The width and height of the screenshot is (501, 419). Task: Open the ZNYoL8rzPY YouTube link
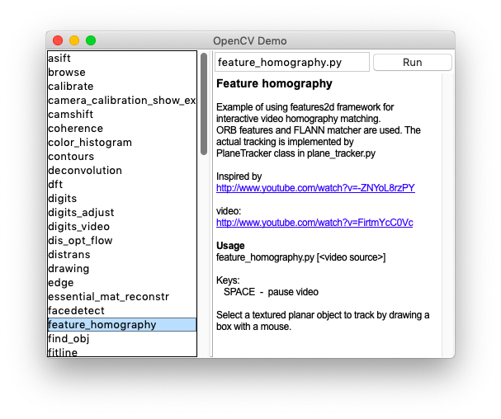click(315, 188)
